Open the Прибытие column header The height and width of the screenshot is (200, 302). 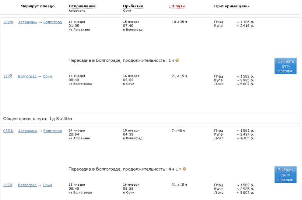coord(133,6)
